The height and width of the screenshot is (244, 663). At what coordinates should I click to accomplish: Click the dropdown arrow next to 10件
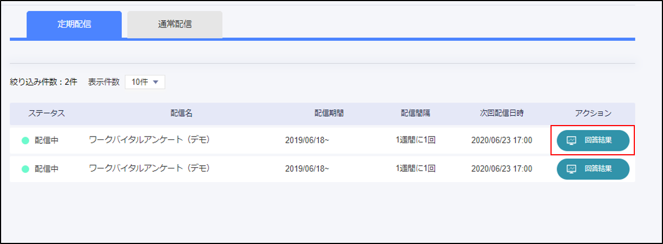coord(156,82)
